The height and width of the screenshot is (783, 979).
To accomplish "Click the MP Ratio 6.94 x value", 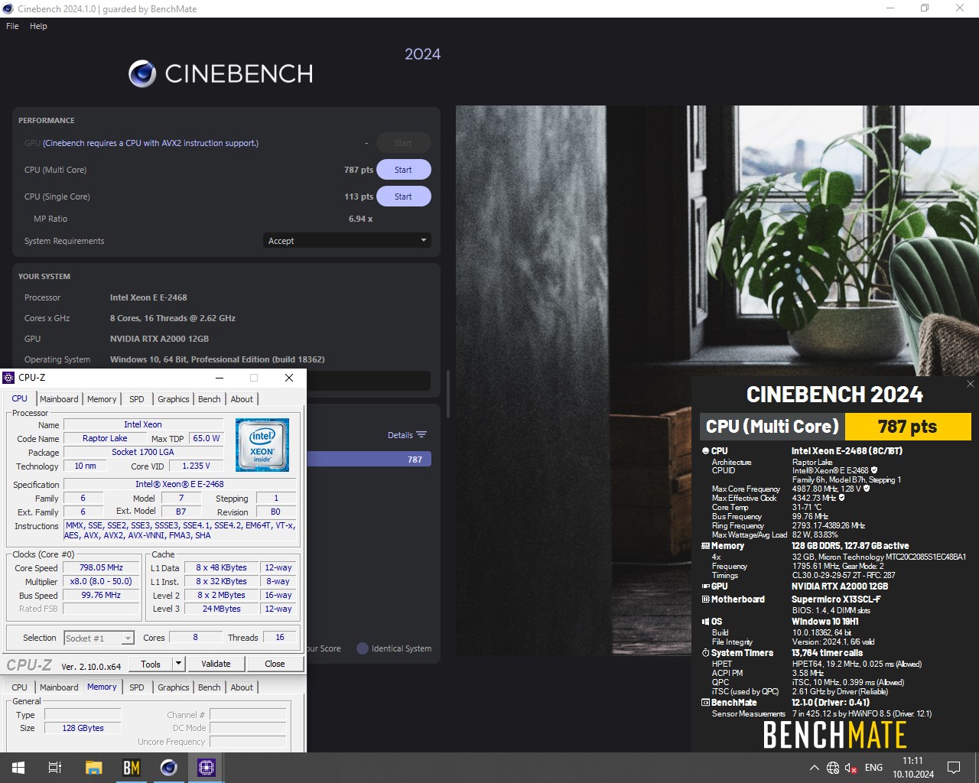I will 360,219.
